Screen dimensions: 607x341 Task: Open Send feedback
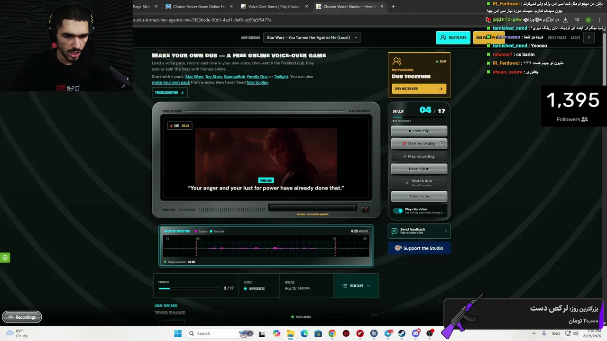(419, 231)
